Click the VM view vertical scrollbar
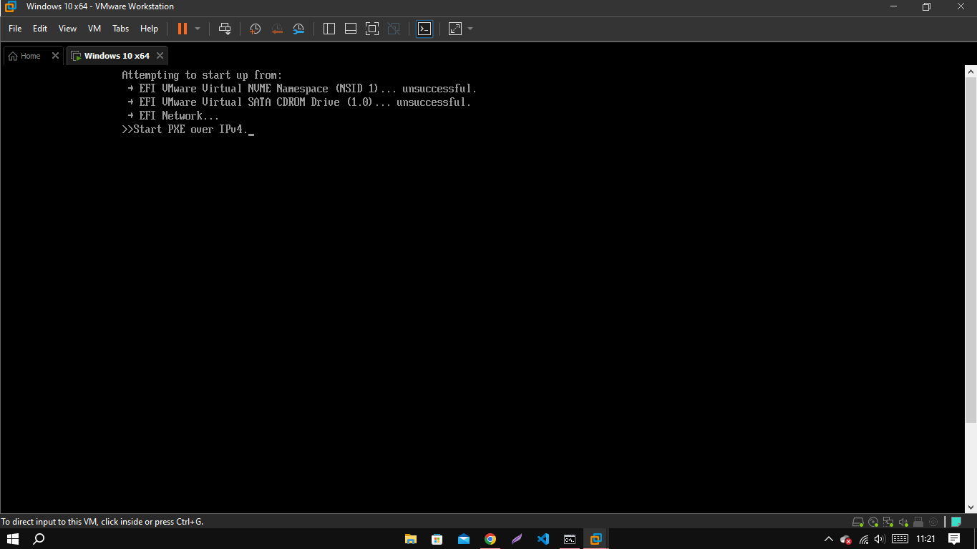 [971, 289]
